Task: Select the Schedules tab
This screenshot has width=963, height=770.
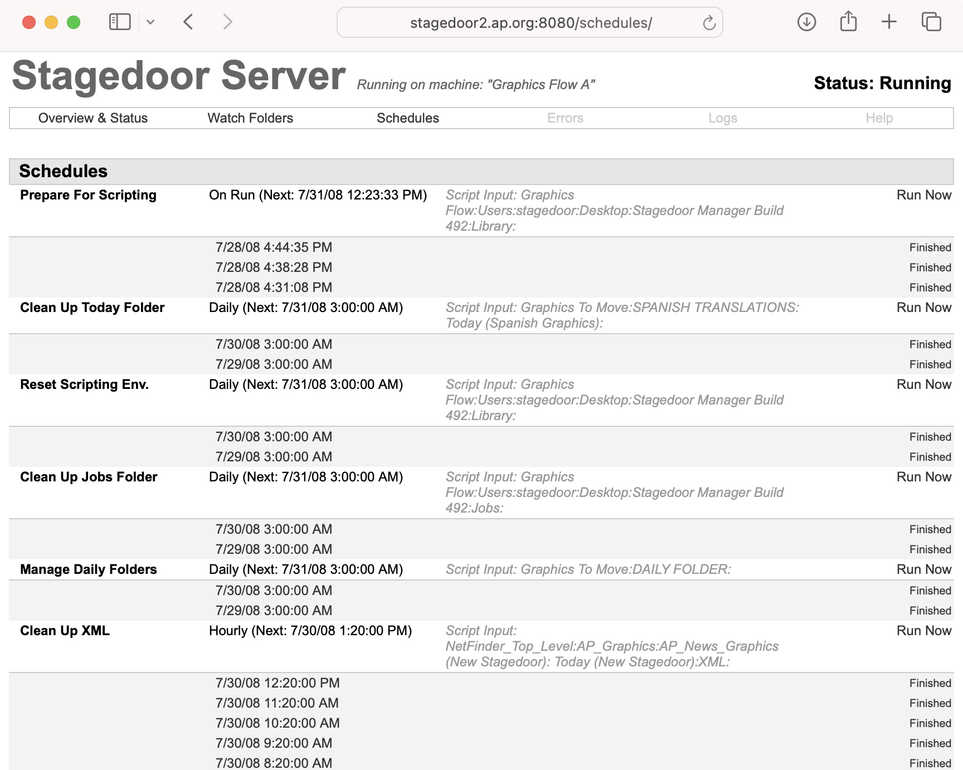Action: 408,118
